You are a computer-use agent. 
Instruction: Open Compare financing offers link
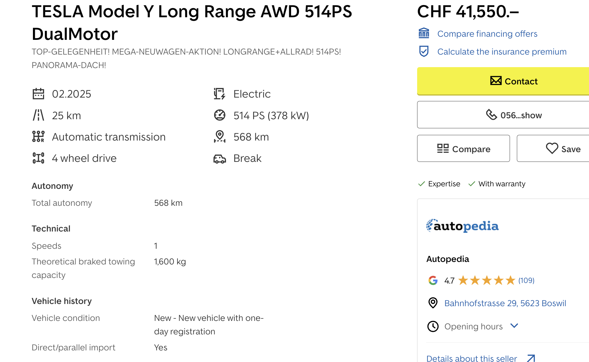click(487, 34)
